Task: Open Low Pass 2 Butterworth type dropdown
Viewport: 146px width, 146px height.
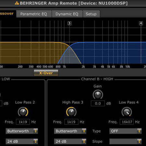Action: point(22,131)
